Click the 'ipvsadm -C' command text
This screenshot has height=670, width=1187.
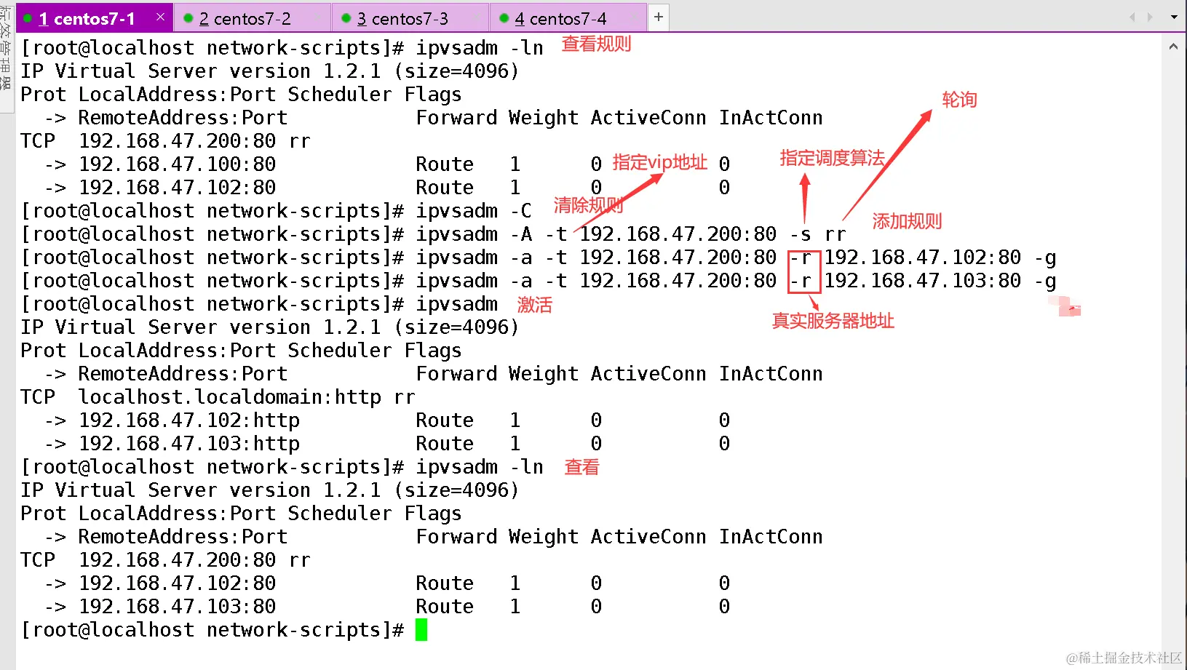coord(474,211)
